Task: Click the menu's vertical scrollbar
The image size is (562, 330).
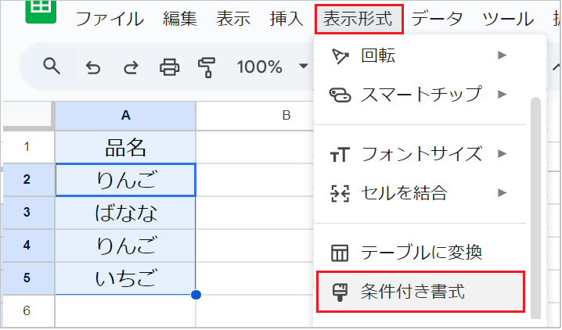Action: pyautogui.click(x=535, y=207)
